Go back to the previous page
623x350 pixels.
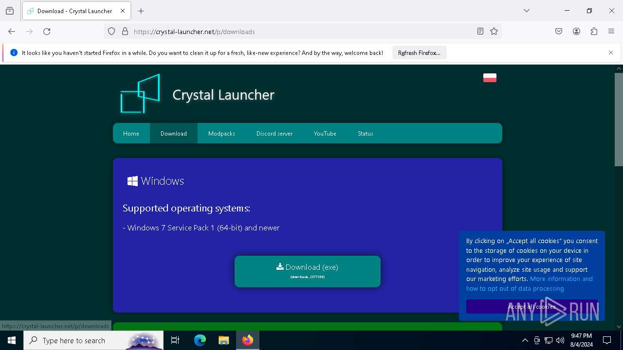pos(12,32)
